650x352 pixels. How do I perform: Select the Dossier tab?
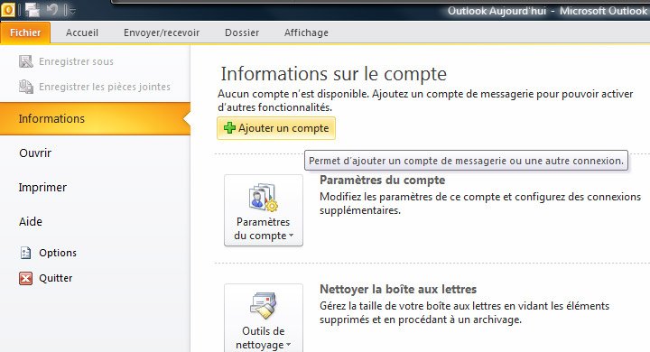tap(242, 32)
